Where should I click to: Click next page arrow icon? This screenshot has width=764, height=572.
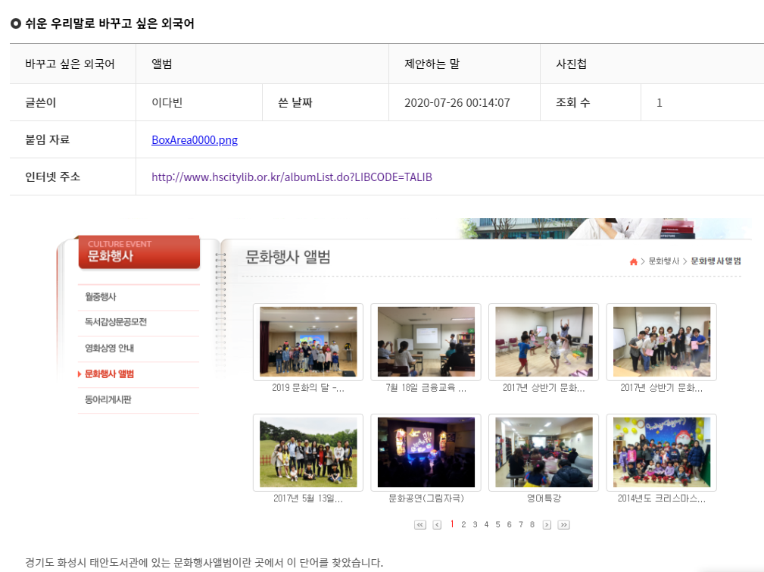pyautogui.click(x=547, y=525)
